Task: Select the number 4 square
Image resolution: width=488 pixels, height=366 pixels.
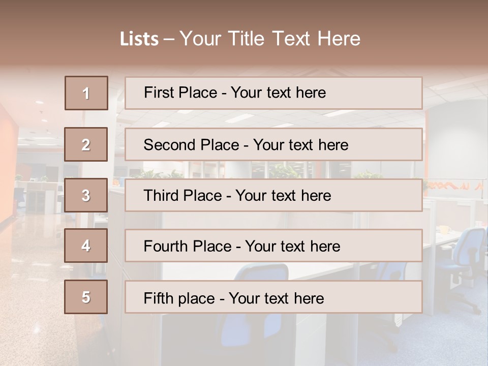Action: (86, 246)
